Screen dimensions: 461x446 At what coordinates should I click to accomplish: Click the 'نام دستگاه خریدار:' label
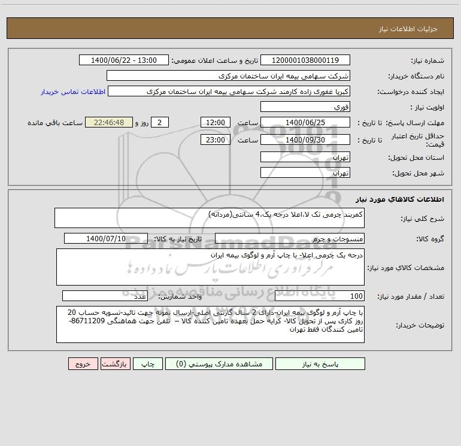tap(416, 76)
